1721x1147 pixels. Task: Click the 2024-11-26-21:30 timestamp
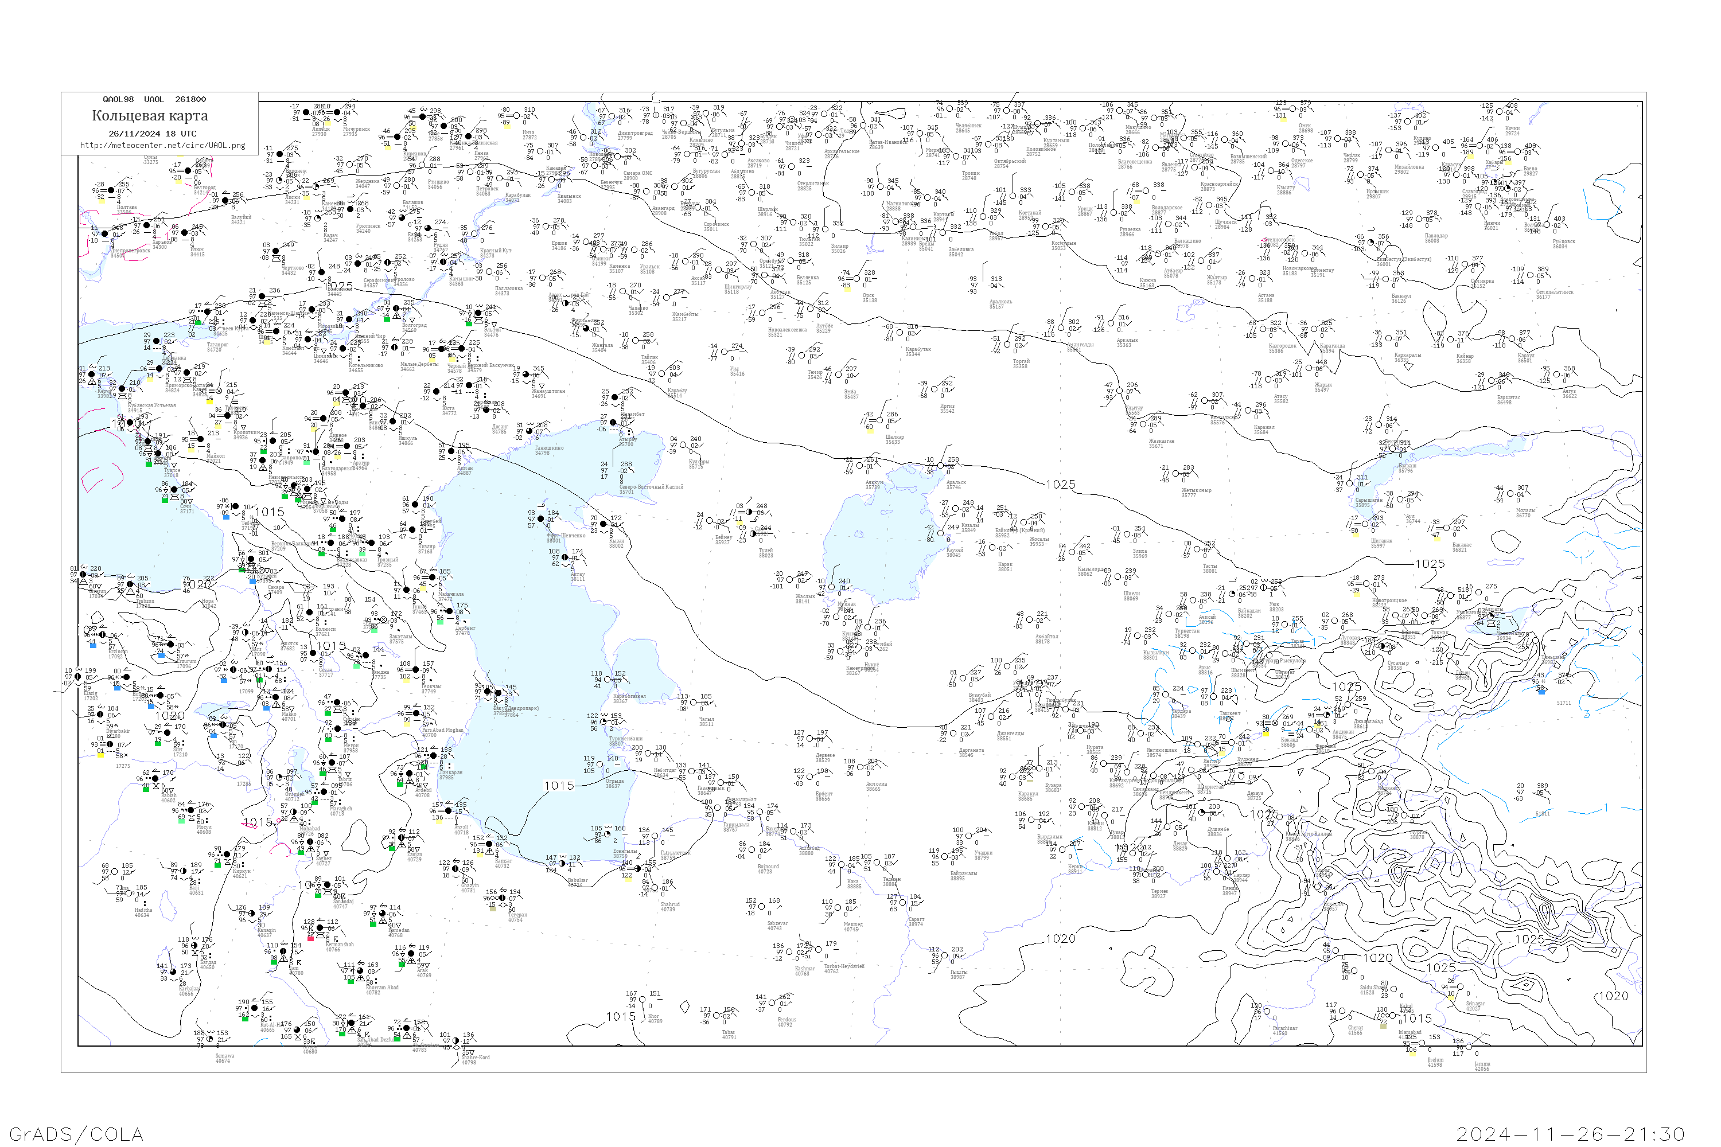click(1570, 1134)
